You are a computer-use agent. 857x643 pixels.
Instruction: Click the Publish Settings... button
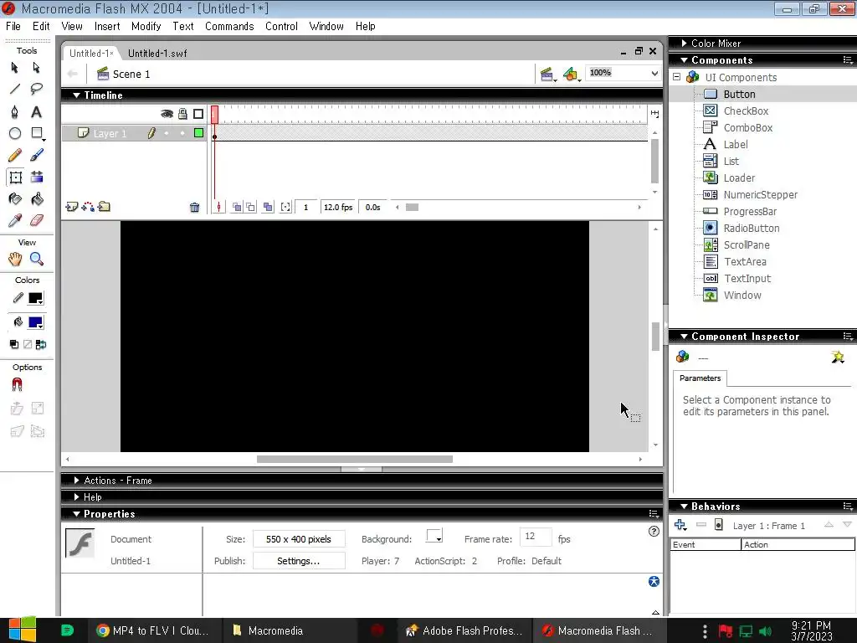[299, 561]
